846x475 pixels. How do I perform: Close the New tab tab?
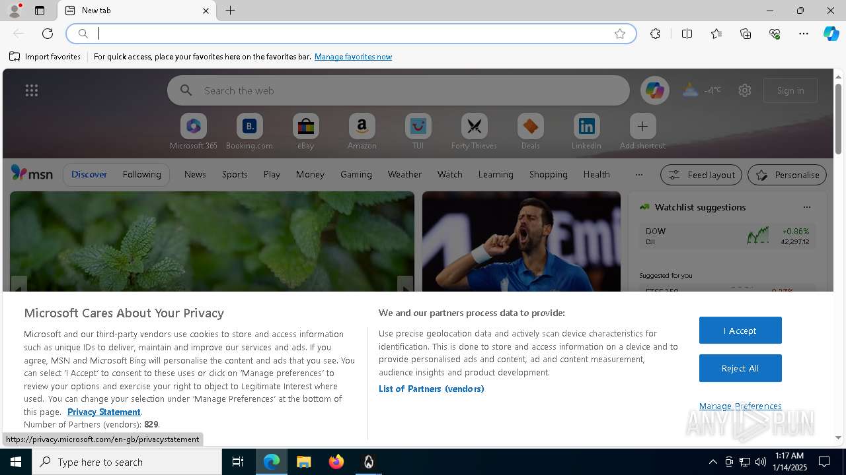point(206,11)
